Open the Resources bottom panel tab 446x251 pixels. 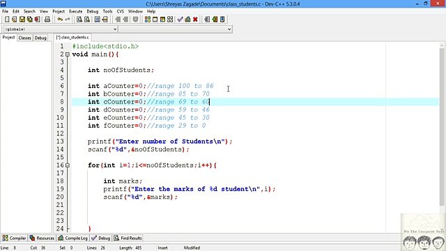(x=42, y=238)
